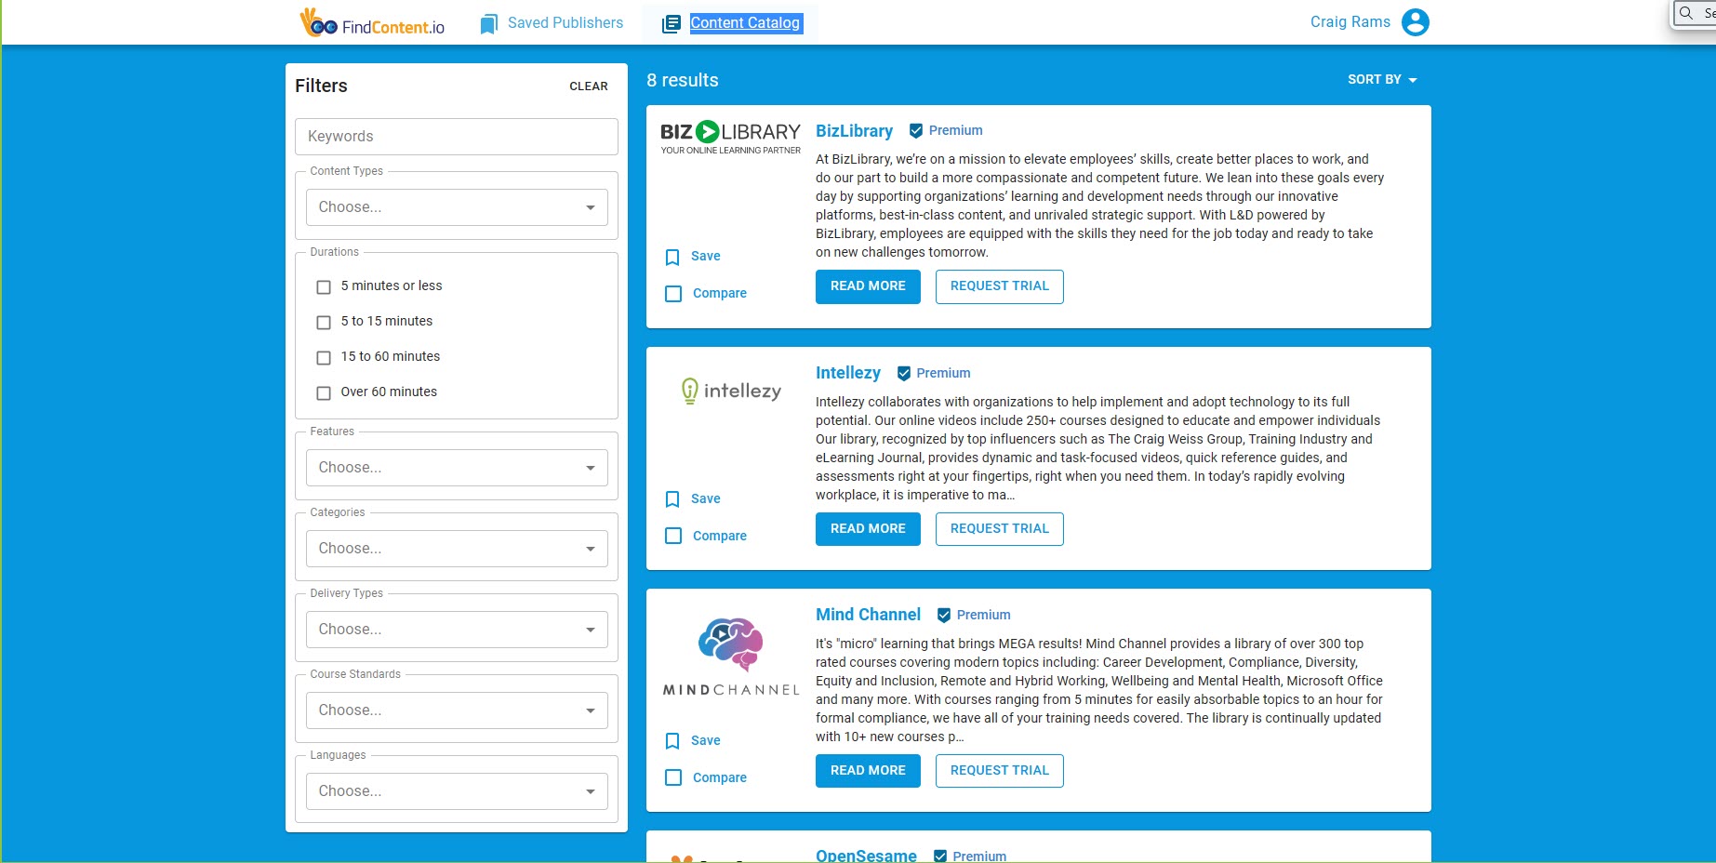Click the Saved Publishers bookmark icon
The height and width of the screenshot is (863, 1716).
click(488, 24)
